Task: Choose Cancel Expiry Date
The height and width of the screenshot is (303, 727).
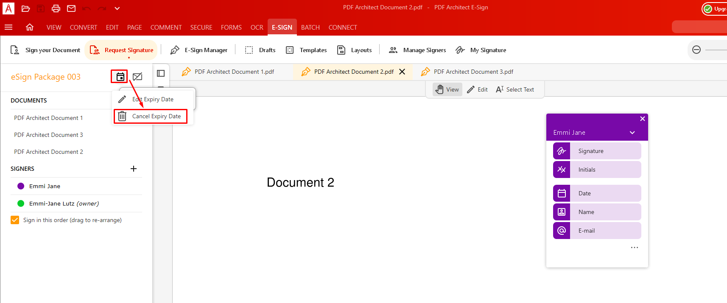Action: click(x=151, y=116)
